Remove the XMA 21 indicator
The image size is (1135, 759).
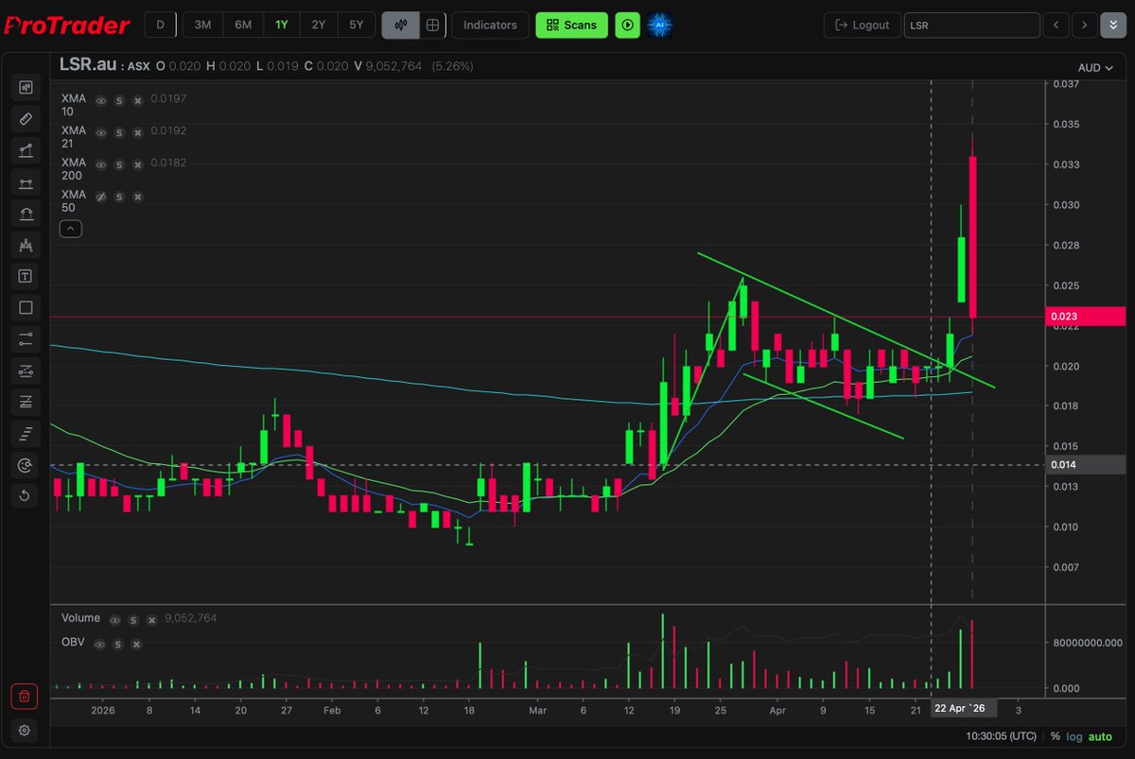tap(137, 131)
